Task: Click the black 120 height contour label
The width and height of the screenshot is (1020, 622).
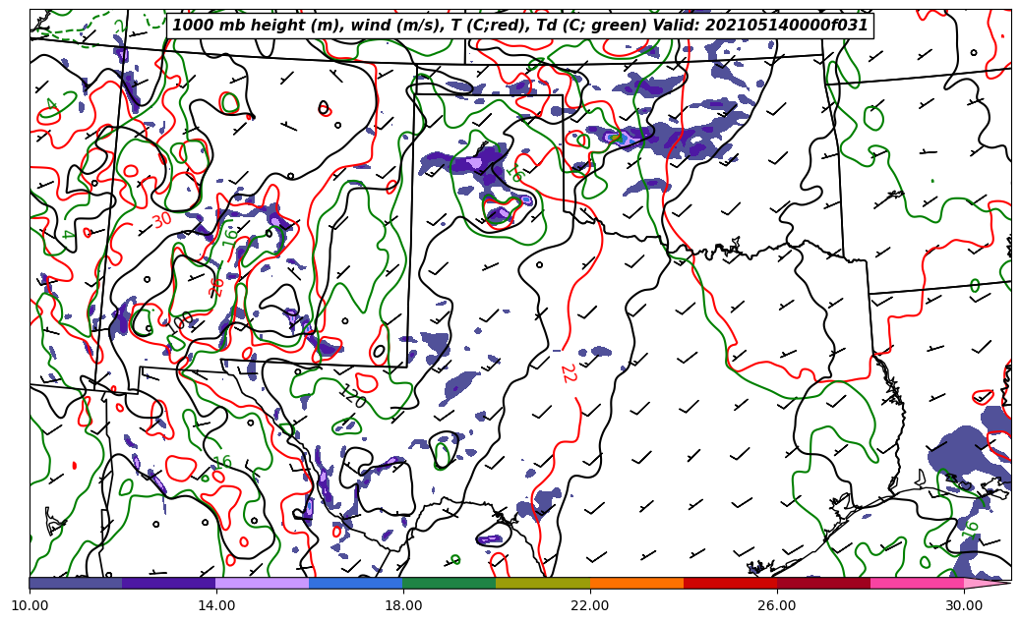Action: 352,398
